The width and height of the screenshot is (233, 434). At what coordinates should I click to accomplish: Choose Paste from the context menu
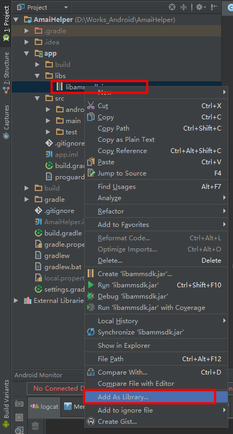click(156, 162)
